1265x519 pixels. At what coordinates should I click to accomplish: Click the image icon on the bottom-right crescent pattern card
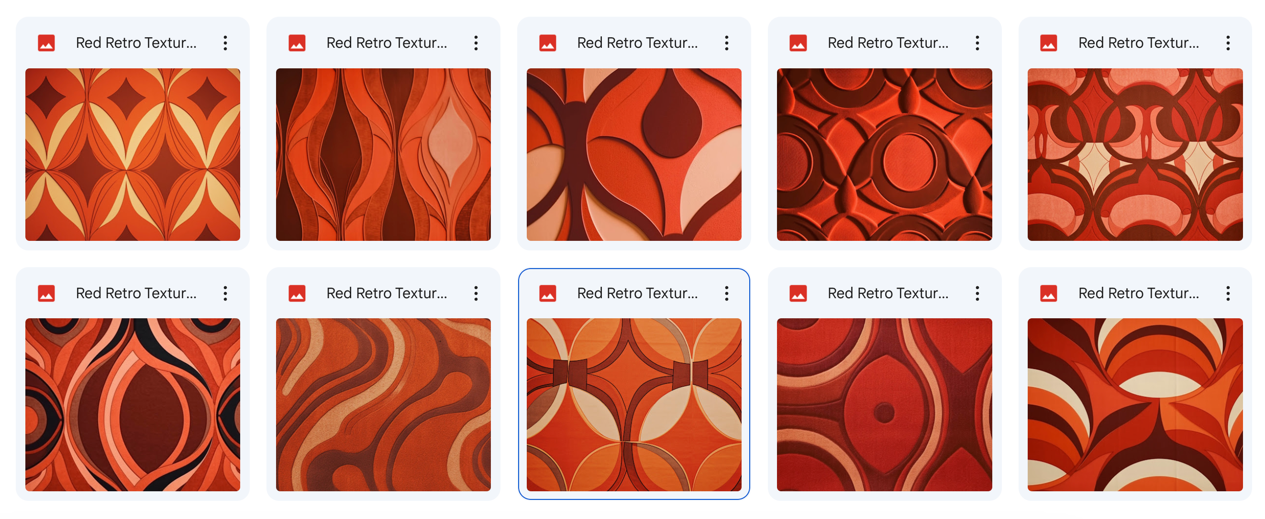[x=1048, y=293]
